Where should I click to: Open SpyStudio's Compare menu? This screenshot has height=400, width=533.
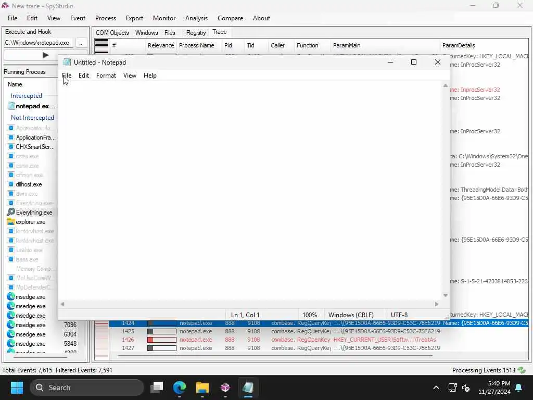(x=230, y=18)
